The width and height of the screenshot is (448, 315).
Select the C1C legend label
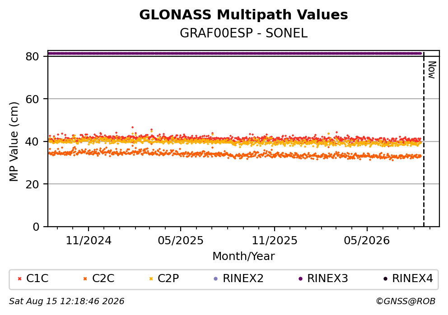point(37,278)
